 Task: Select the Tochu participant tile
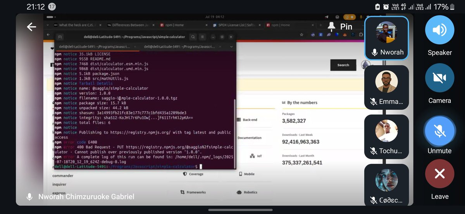386,136
